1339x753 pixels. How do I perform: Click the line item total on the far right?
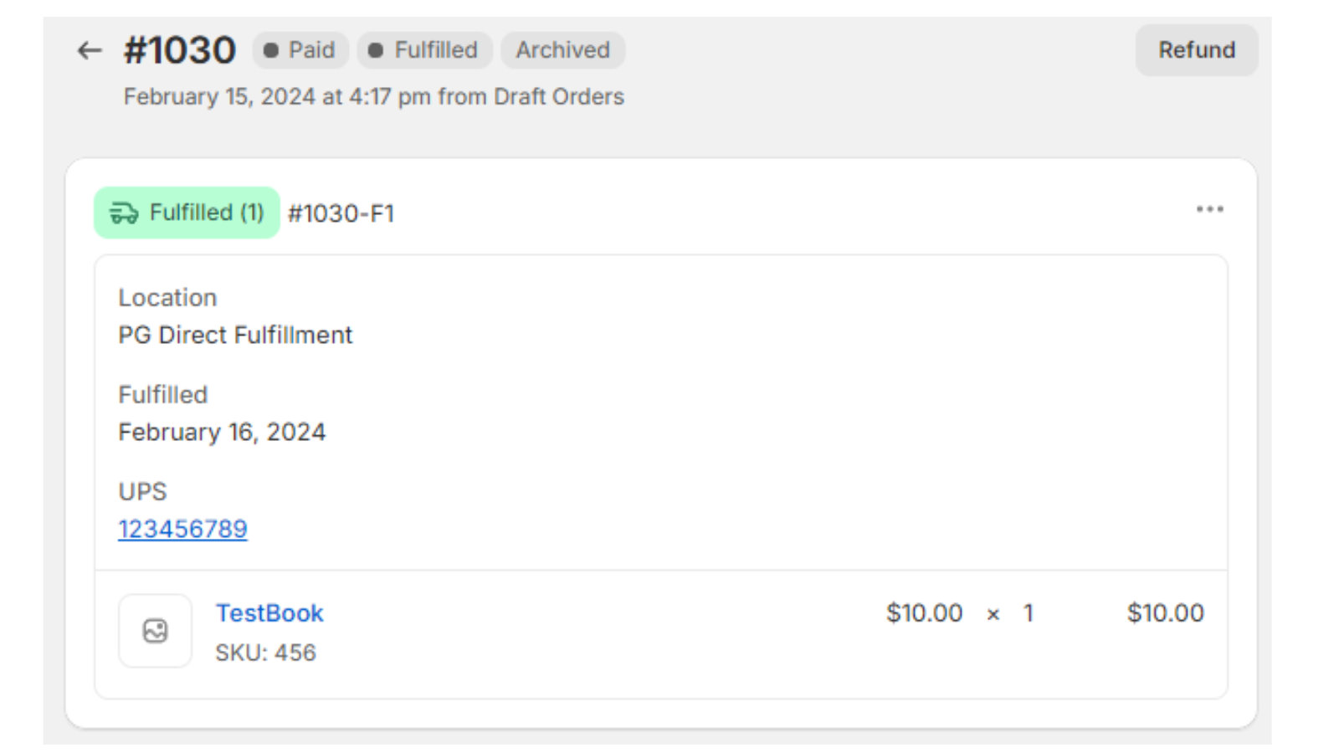tap(1165, 613)
